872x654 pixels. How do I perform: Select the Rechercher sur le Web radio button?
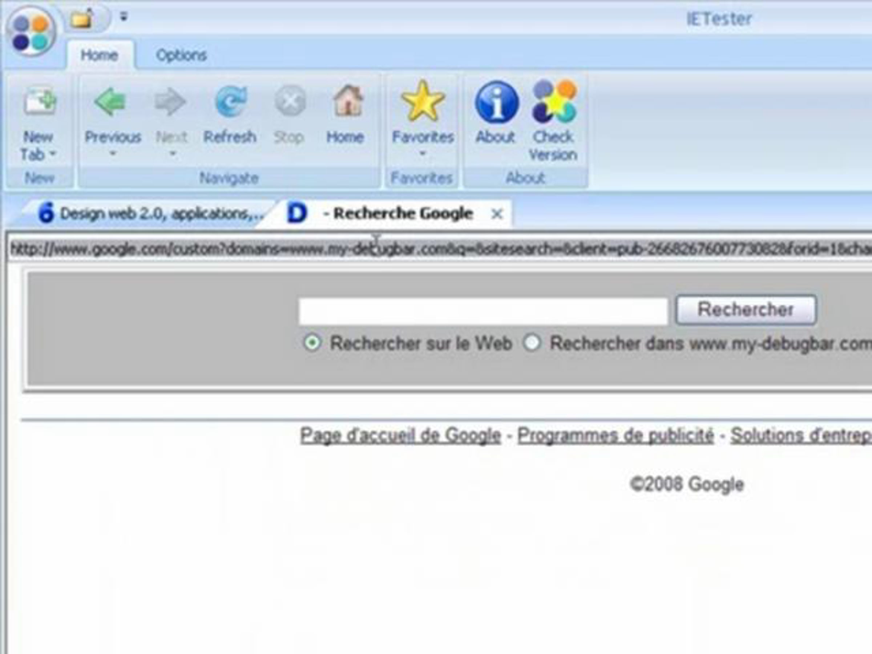pyautogui.click(x=312, y=343)
